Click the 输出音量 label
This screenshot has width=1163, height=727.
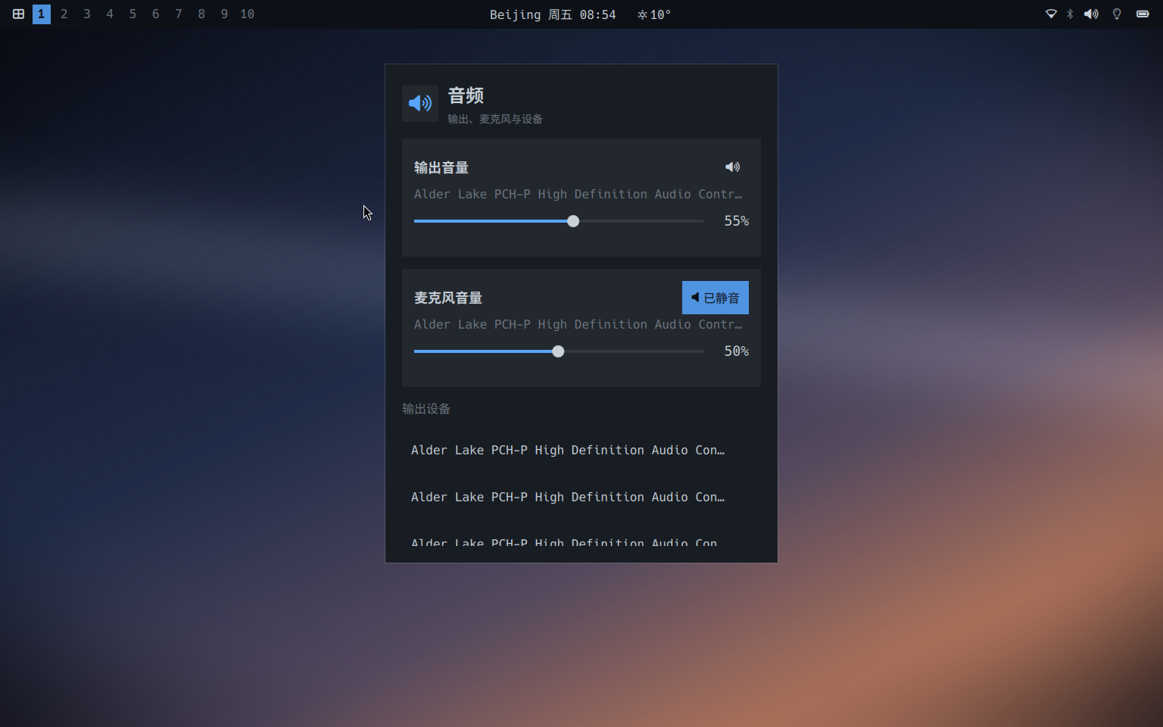point(441,167)
